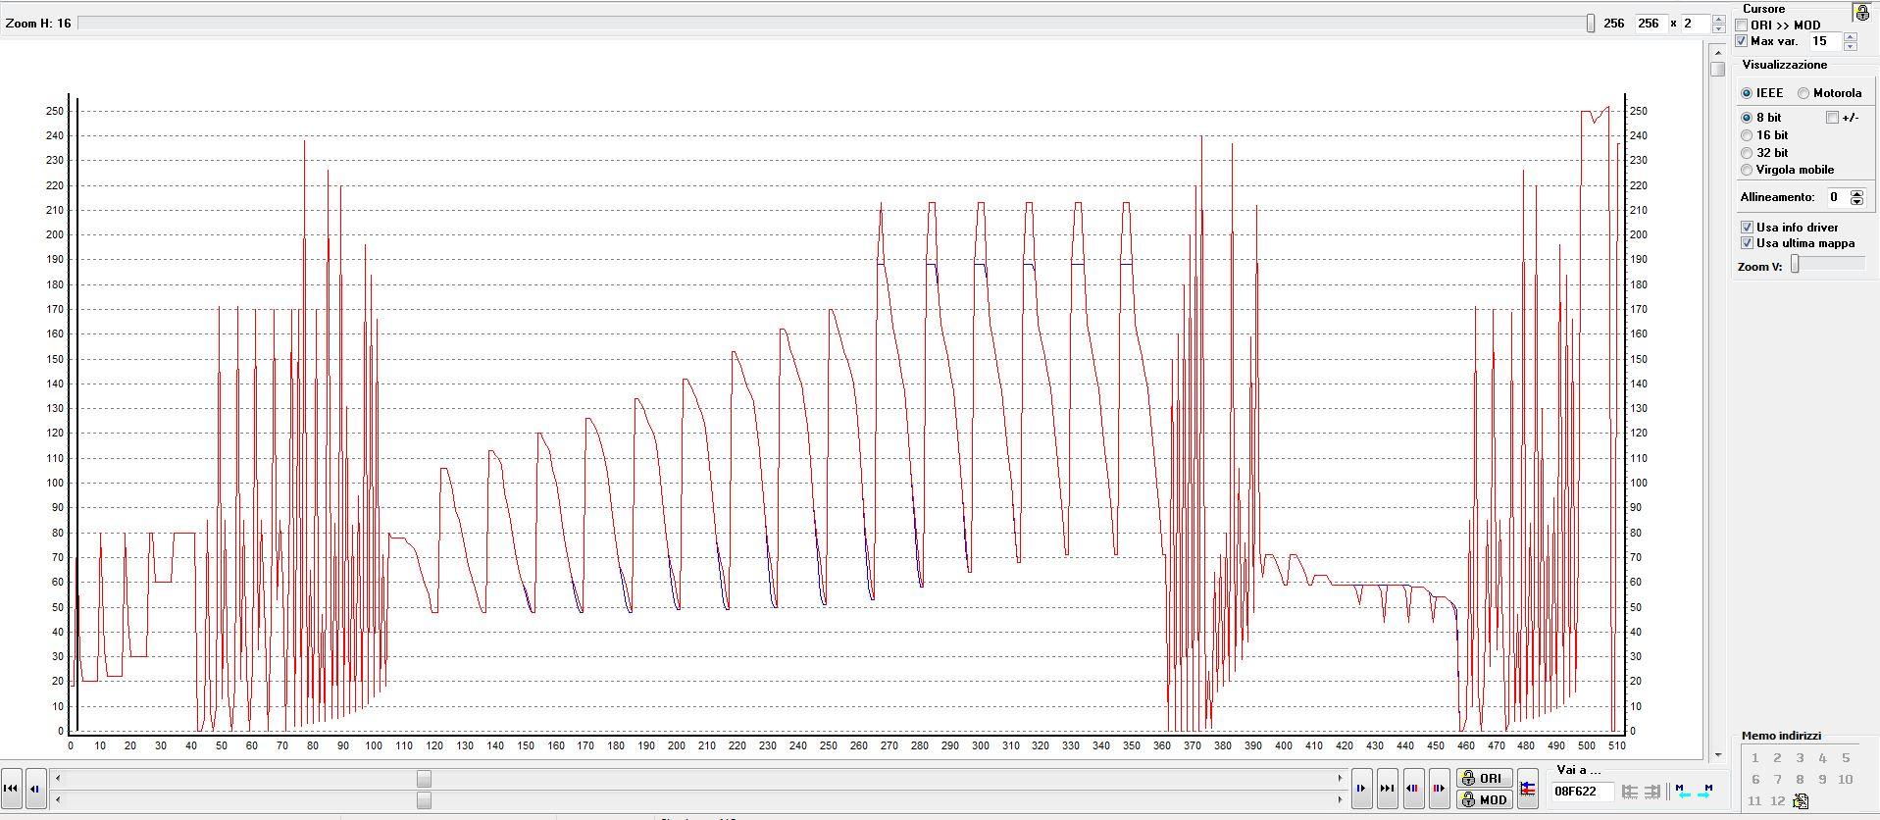
Task: Click the align-left greyed icon next to address
Action: [x=1630, y=791]
